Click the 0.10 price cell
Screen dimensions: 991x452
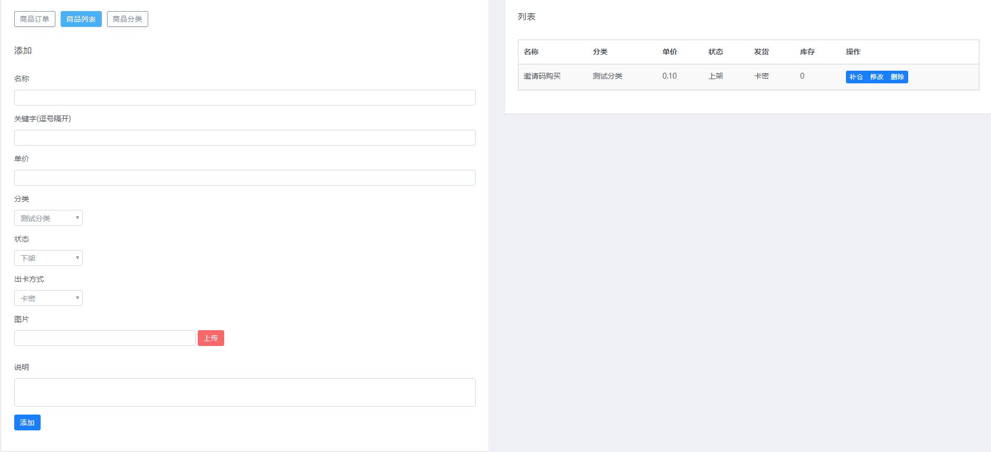point(669,76)
